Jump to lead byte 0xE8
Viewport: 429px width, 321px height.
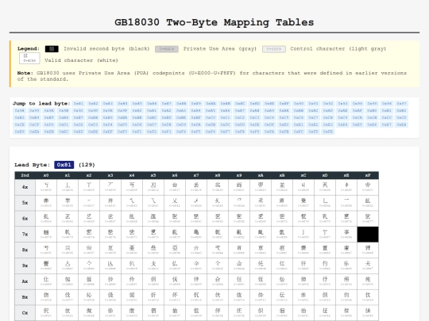pyautogui.click(x=402, y=124)
